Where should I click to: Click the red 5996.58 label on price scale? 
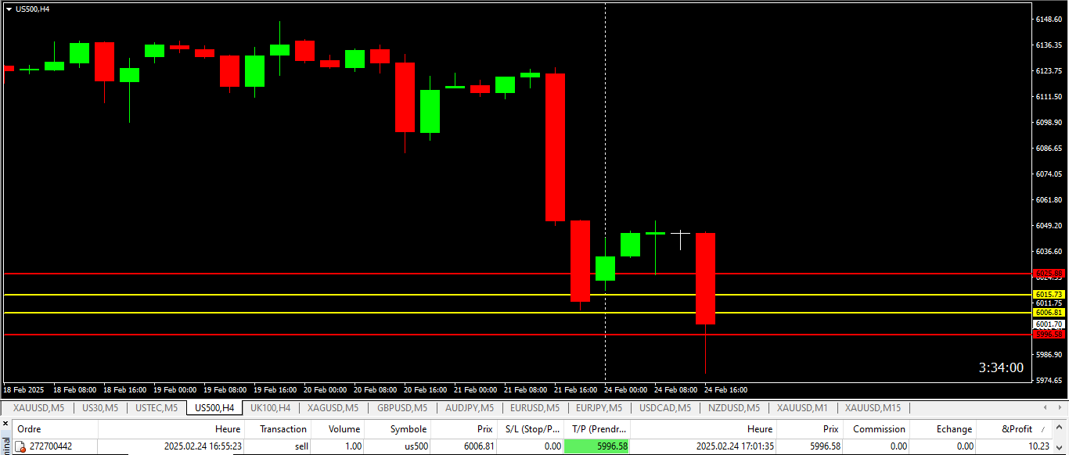pyautogui.click(x=1049, y=334)
